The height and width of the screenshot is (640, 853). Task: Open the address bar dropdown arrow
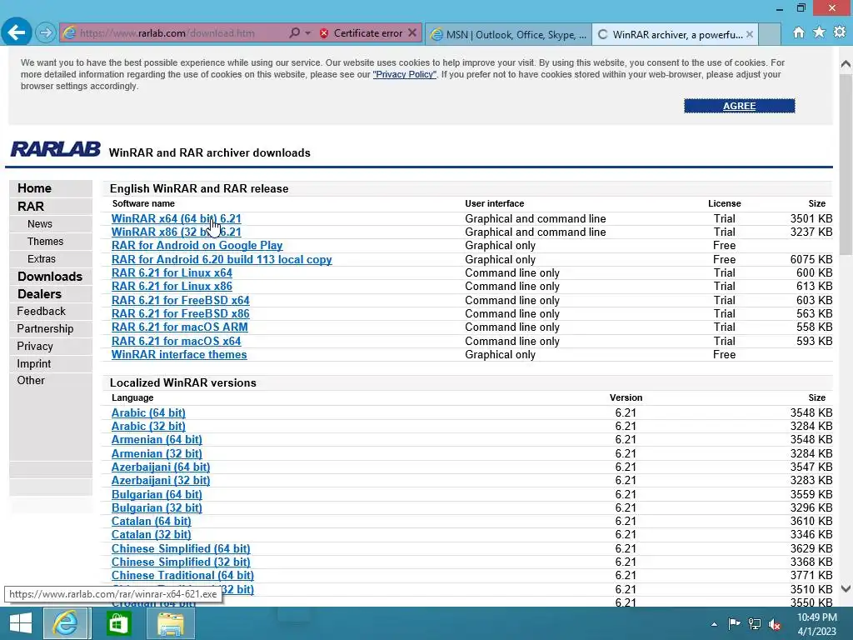coord(308,33)
